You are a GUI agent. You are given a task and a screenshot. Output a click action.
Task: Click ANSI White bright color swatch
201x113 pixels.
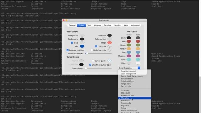pyautogui.click(x=138, y=63)
